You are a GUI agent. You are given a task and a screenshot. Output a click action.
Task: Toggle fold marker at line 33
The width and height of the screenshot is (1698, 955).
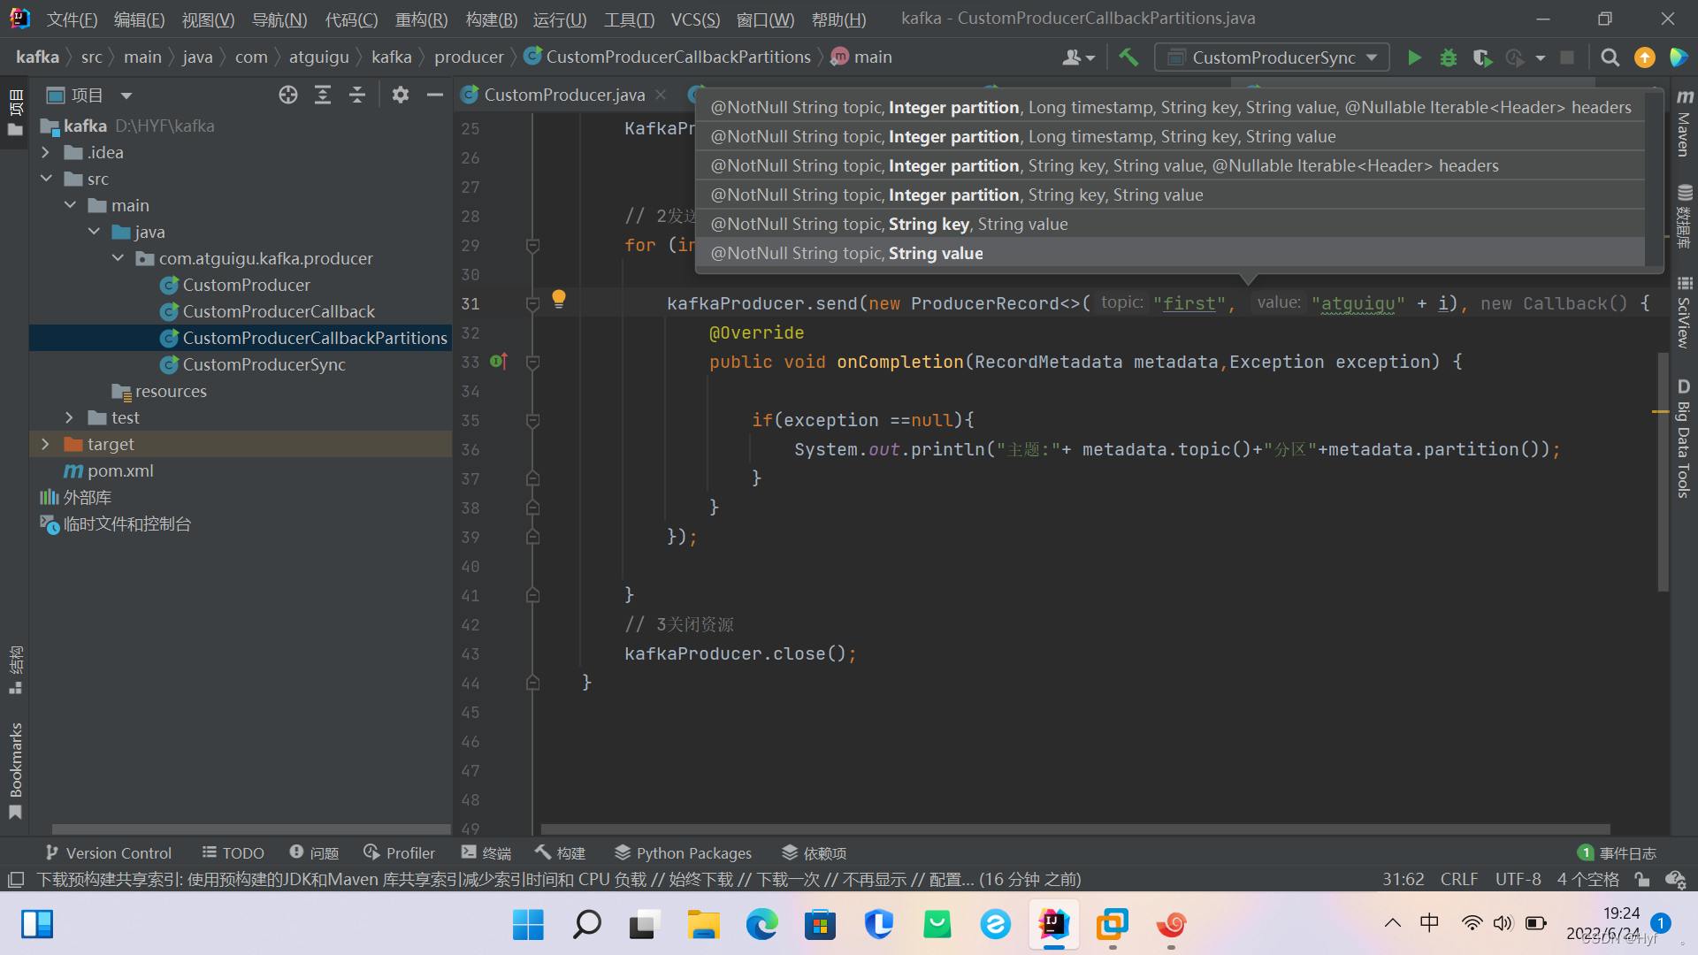click(x=532, y=362)
